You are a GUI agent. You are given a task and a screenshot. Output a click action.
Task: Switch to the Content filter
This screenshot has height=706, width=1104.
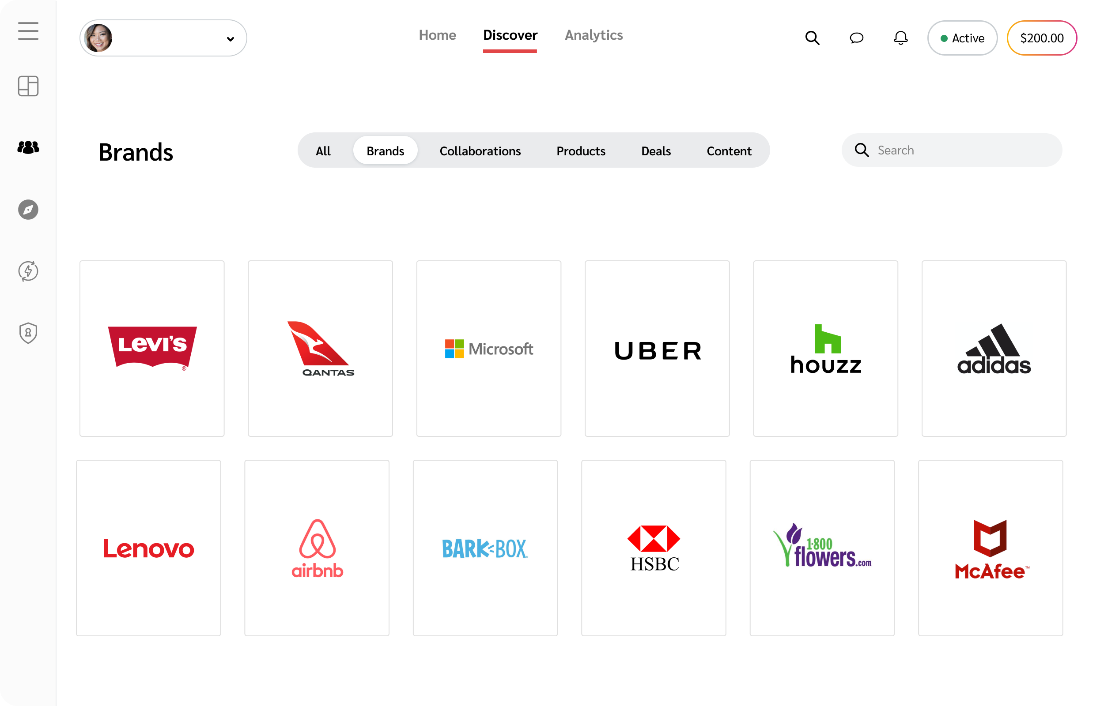click(729, 151)
